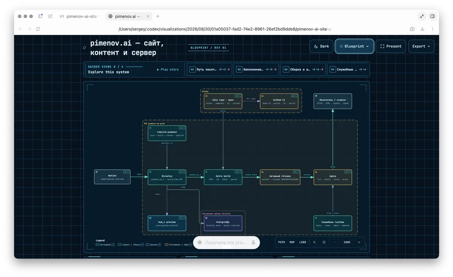This screenshot has height=277, width=453.
Task: Toggle Интерфейс legend filter
Action: point(105,245)
